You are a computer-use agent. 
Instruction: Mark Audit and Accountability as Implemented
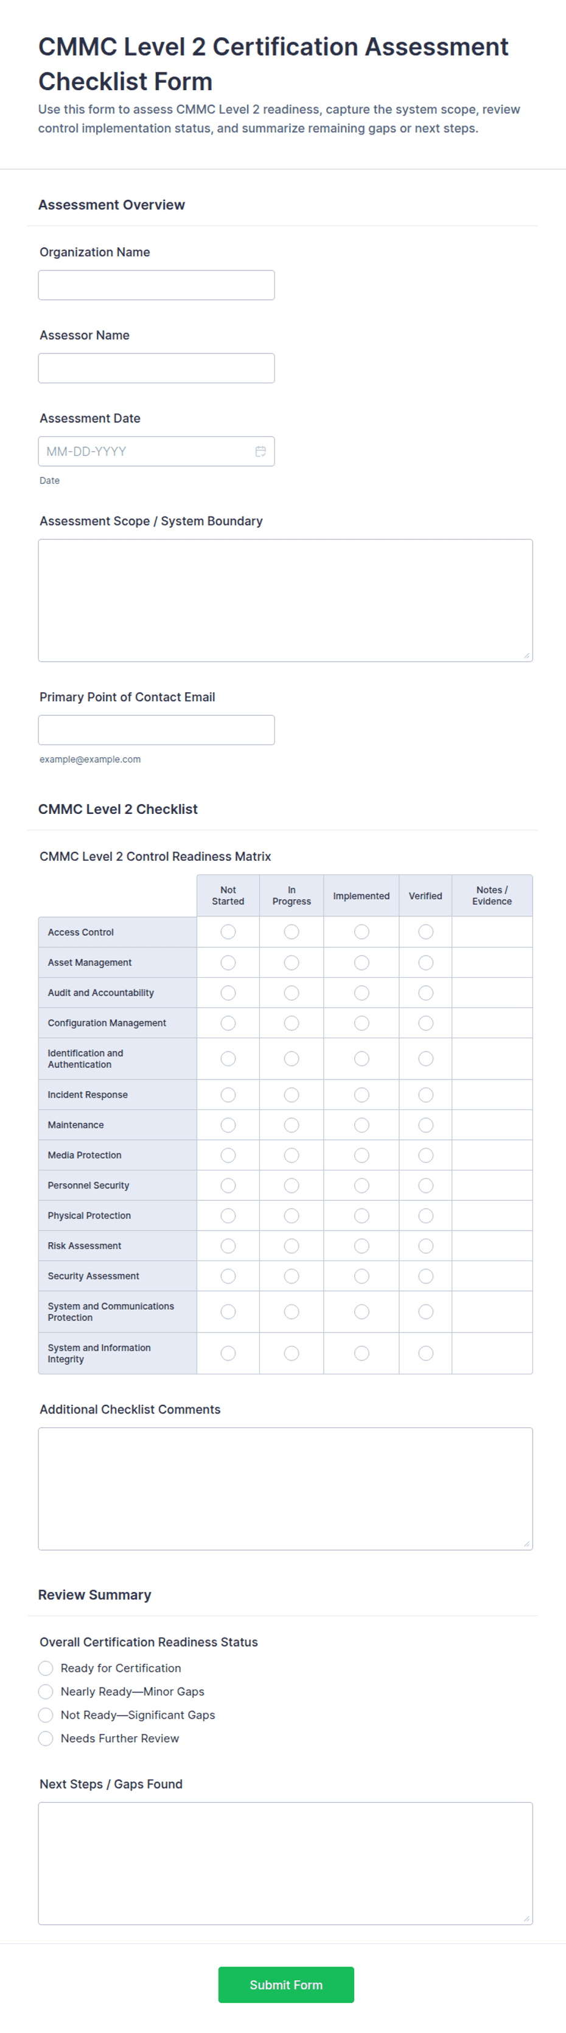pyautogui.click(x=361, y=993)
